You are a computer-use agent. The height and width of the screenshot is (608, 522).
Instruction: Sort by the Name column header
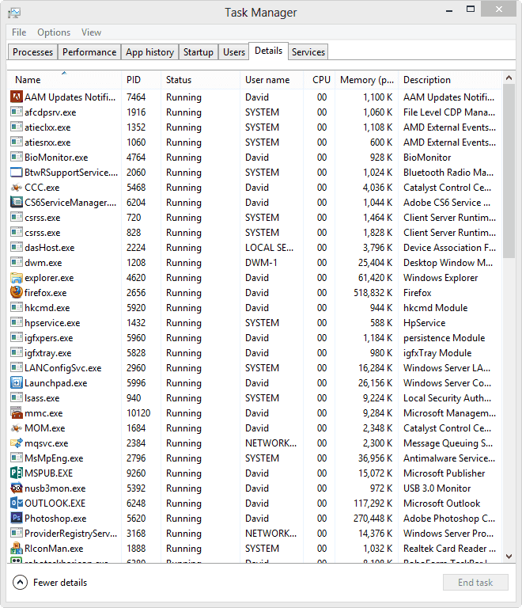(x=64, y=80)
